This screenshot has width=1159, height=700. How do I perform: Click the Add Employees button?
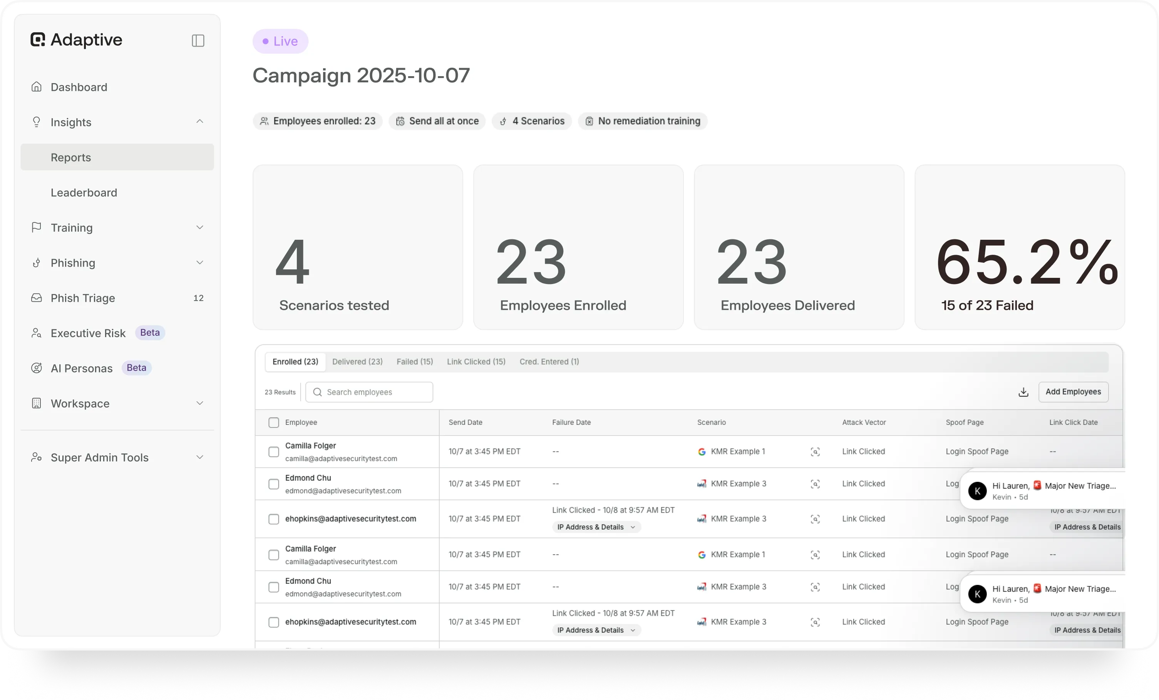[x=1073, y=392]
